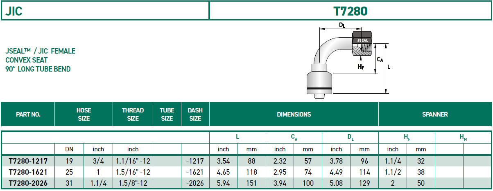
Task: Click the HM spanner subheader
Action: 463,138
